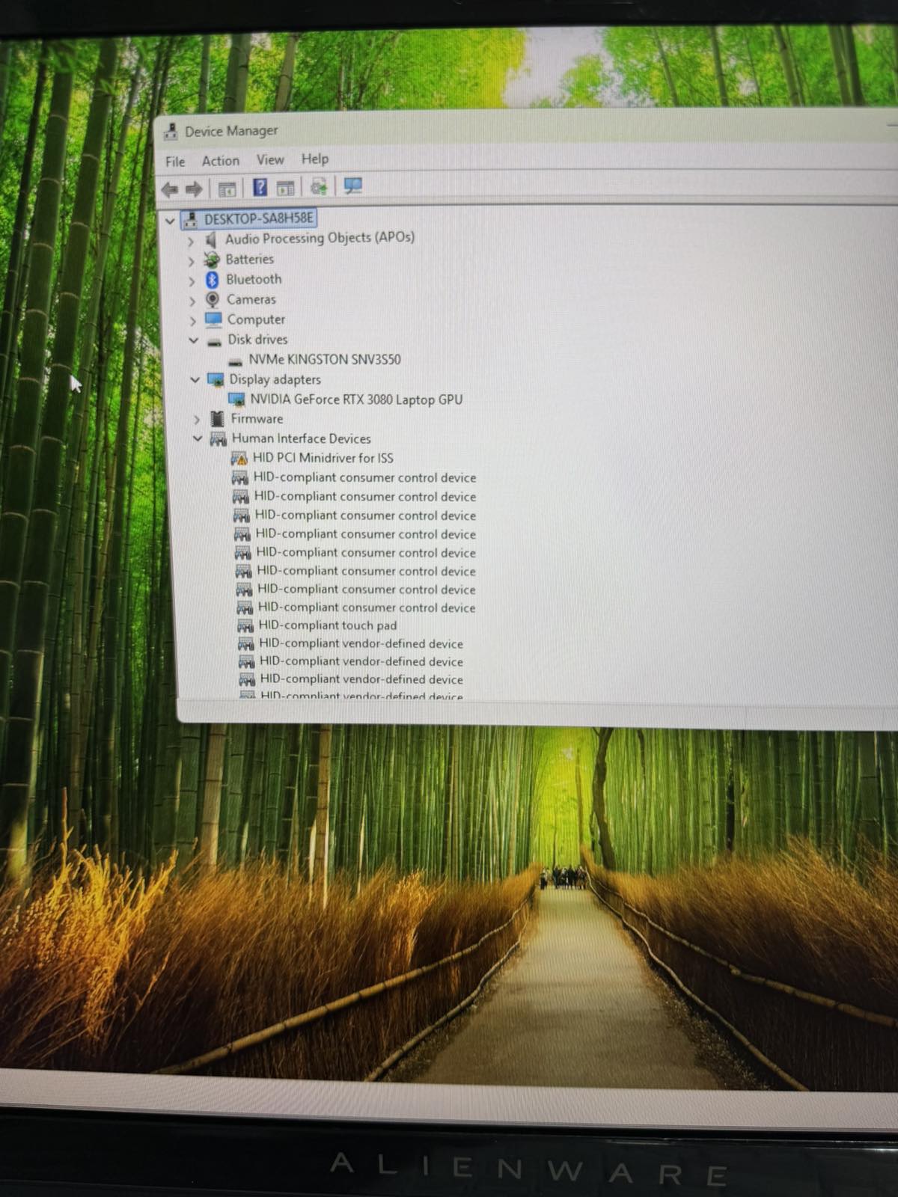This screenshot has width=898, height=1197.
Task: Expand the Firmware category
Action: [196, 420]
